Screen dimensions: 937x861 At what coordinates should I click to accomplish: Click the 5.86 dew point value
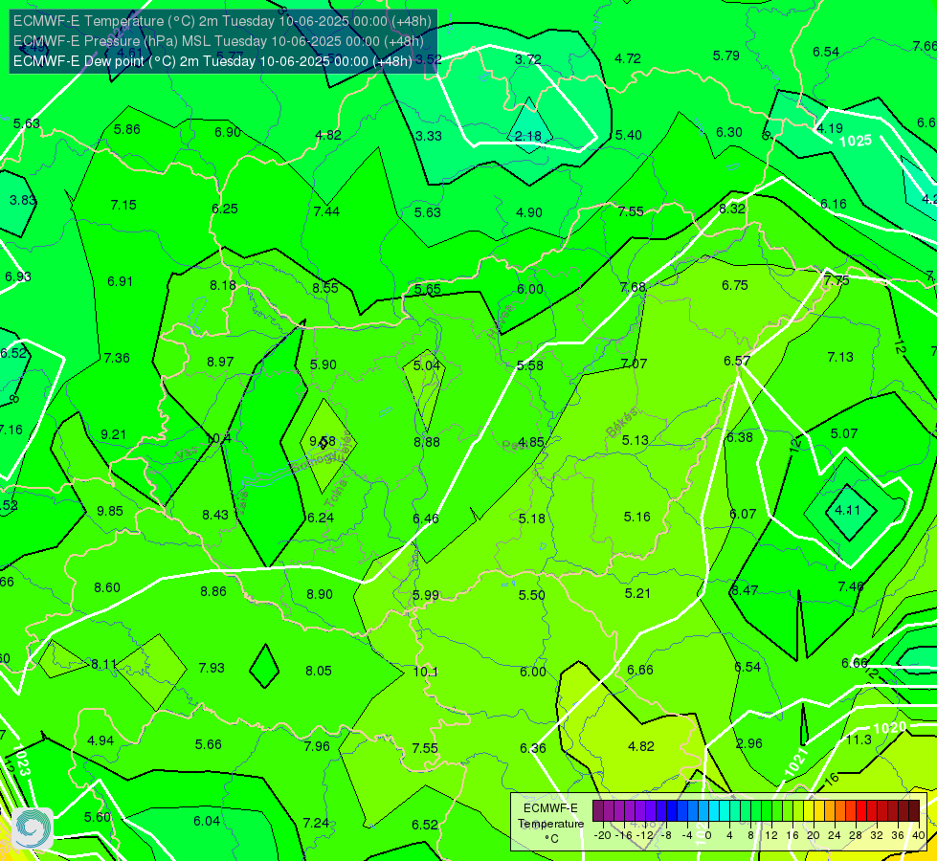126,129
